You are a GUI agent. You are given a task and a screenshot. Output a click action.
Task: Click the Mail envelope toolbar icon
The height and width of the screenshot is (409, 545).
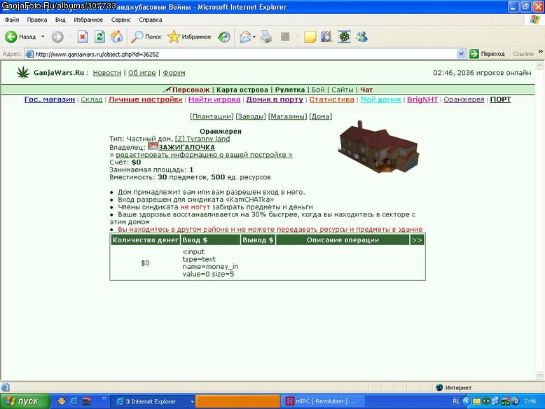tap(245, 37)
